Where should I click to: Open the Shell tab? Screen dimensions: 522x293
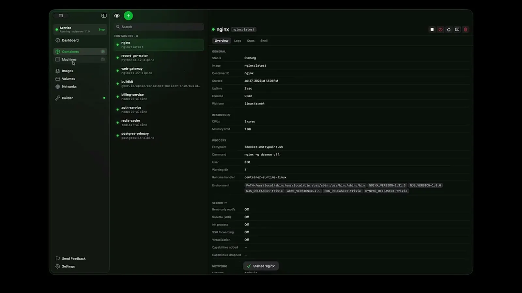click(264, 41)
